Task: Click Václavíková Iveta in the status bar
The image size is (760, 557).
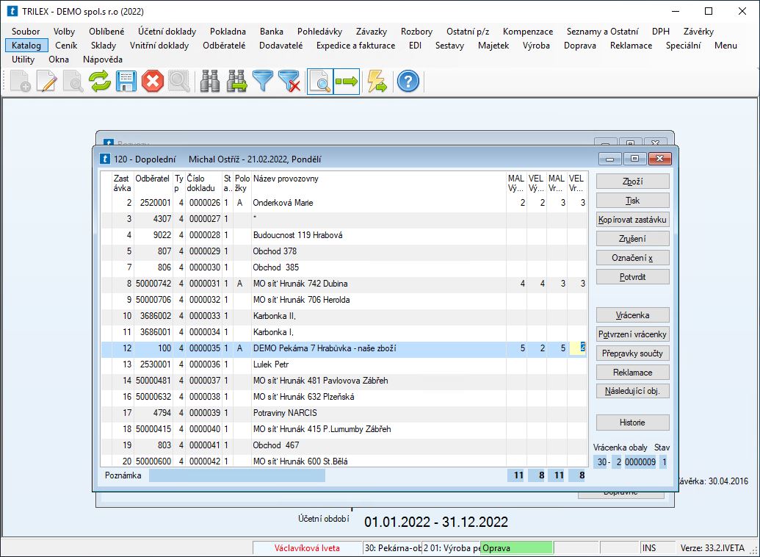Action: click(307, 548)
